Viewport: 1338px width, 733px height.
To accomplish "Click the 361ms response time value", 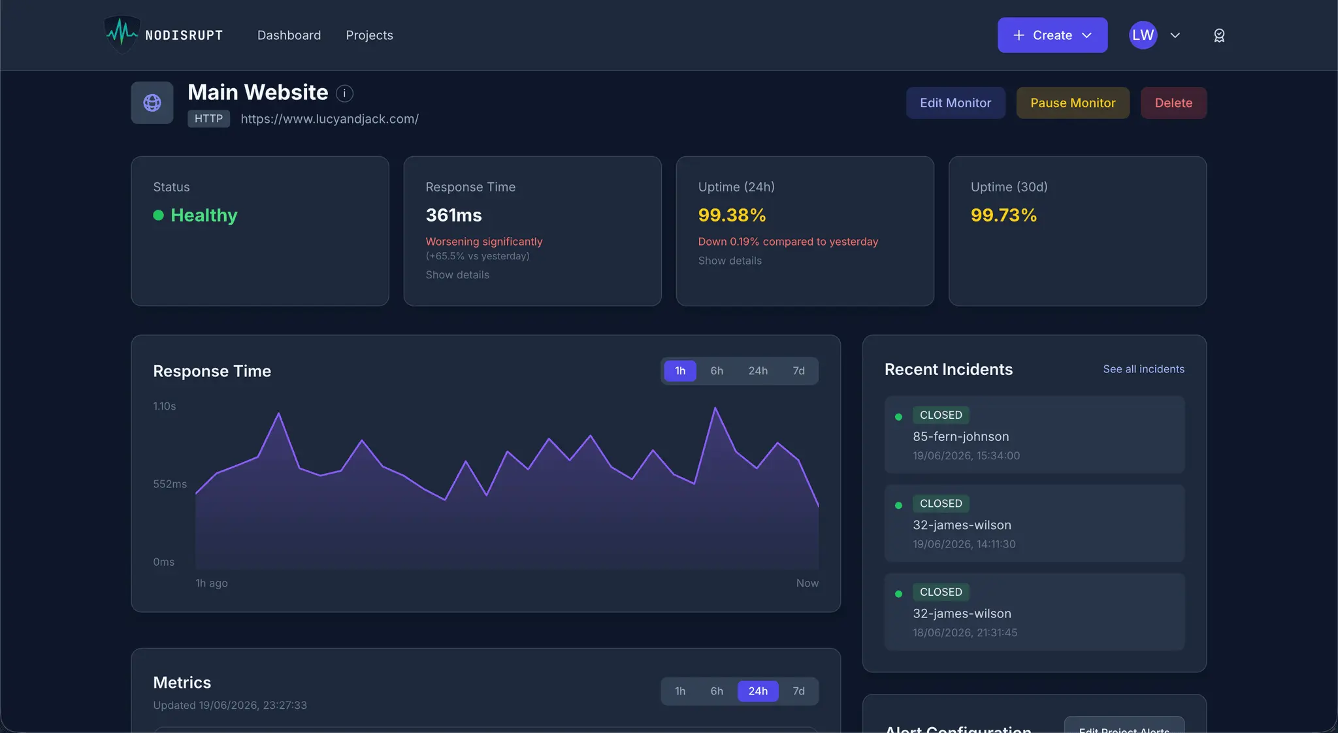I will [453, 215].
